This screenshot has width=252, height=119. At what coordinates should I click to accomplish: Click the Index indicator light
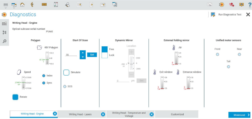click(44, 76)
